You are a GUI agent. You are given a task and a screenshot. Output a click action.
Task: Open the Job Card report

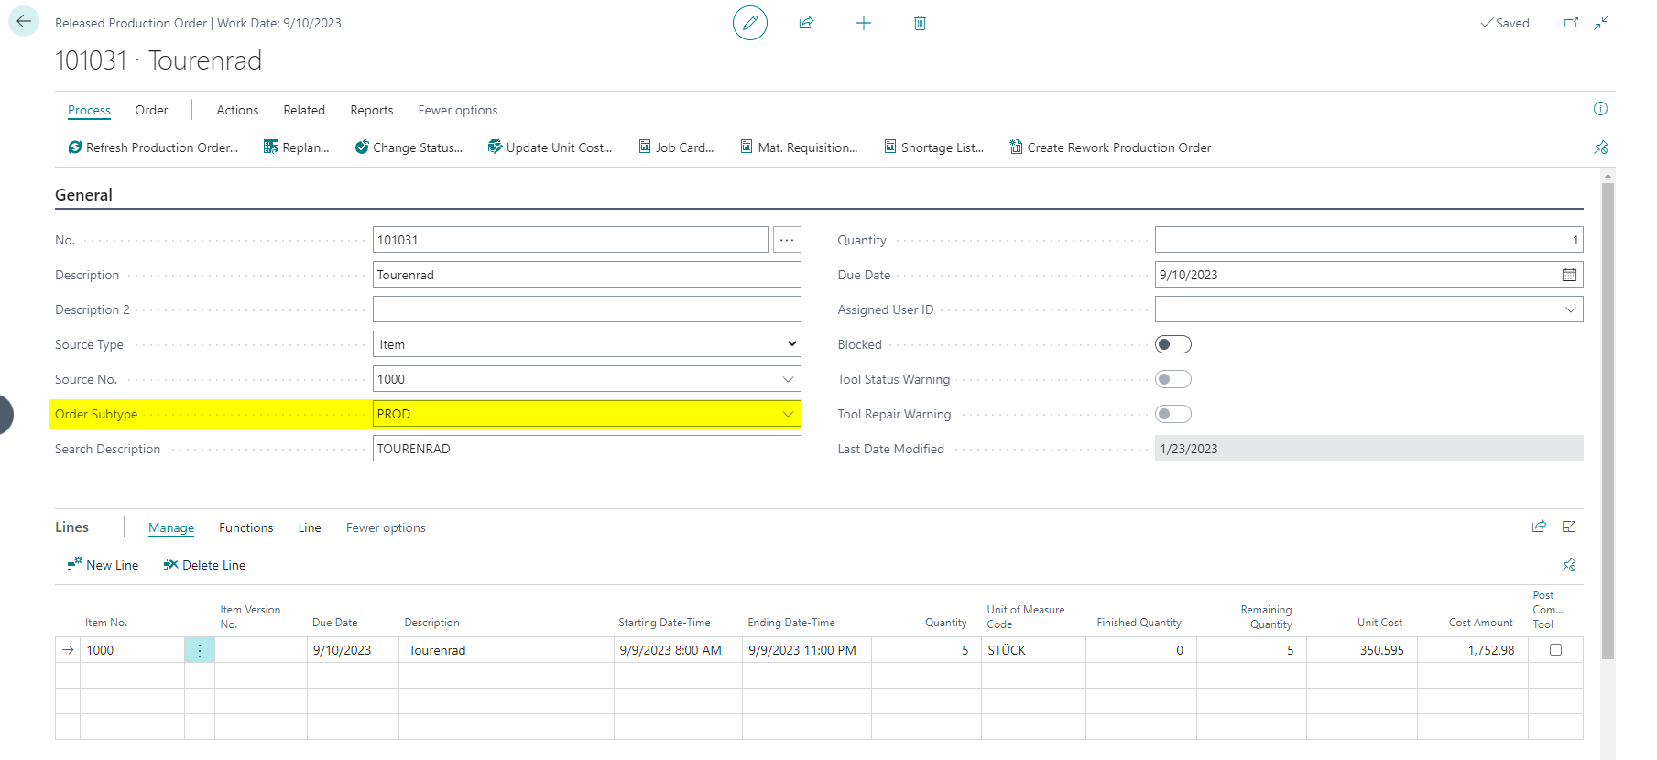pyautogui.click(x=676, y=147)
